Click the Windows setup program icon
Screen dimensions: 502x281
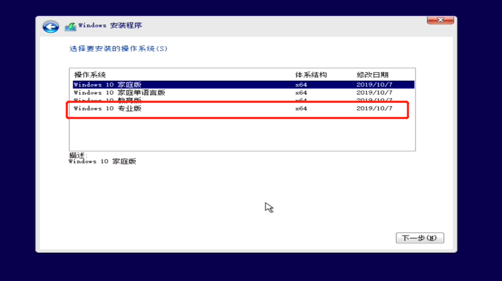pyautogui.click(x=70, y=27)
